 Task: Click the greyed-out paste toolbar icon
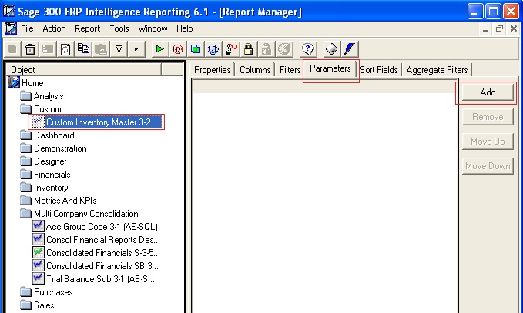point(101,49)
